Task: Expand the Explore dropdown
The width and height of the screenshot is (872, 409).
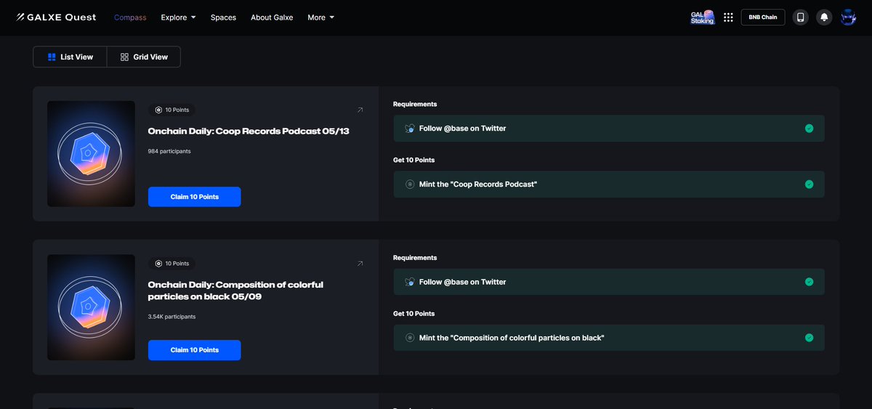Action: point(178,17)
